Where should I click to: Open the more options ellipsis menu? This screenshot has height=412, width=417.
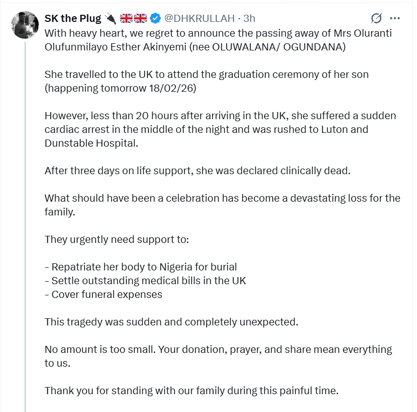[395, 18]
